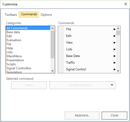Click the Keyboard... button
Screen dimensions: 130x122
(x=82, y=115)
